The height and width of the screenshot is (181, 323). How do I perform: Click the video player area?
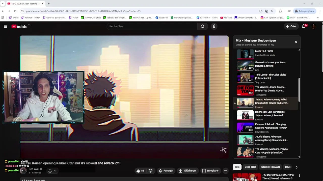click(124, 97)
